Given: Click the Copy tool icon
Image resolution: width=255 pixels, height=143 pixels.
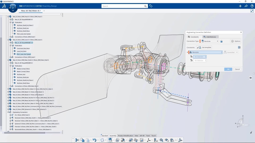Looking at the screenshot, I should [82, 140].
